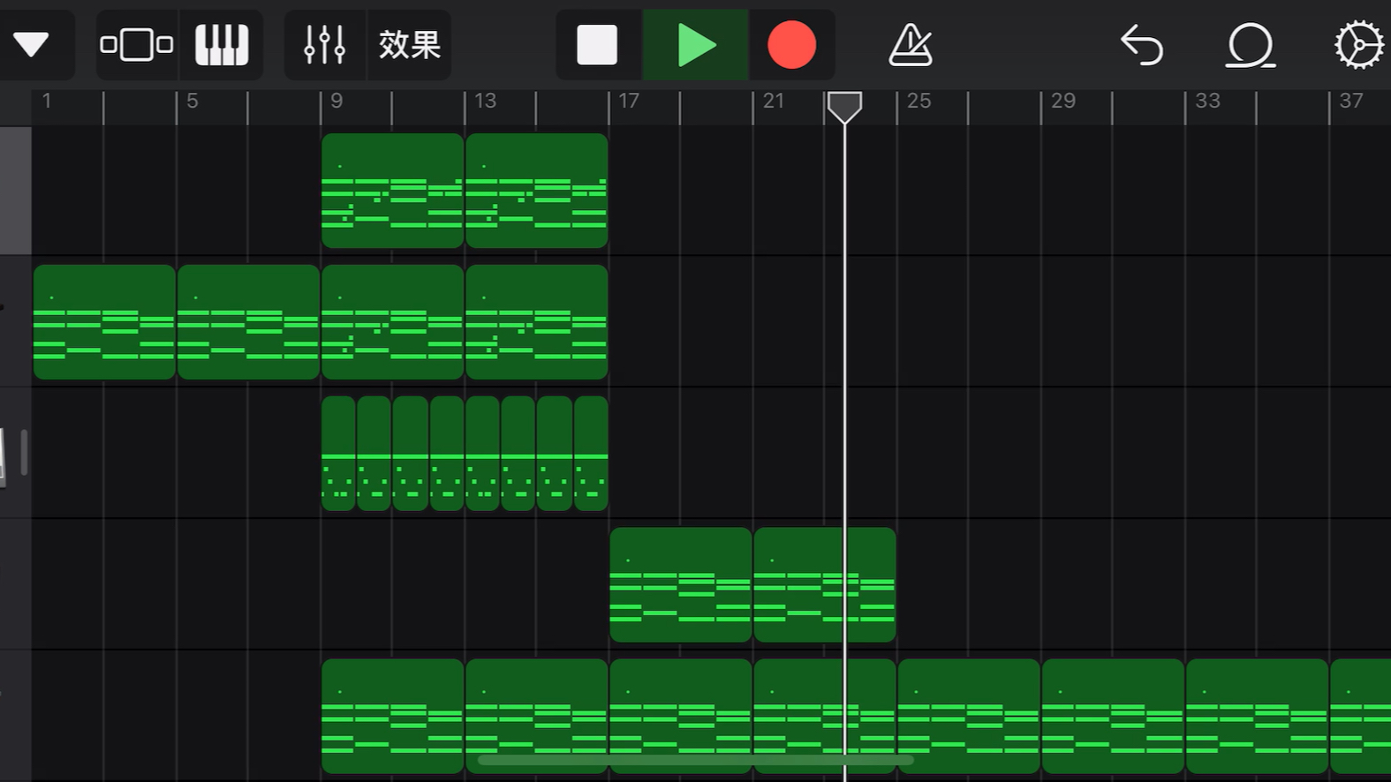Open song settings gear
This screenshot has width=1391, height=782.
coord(1358,45)
